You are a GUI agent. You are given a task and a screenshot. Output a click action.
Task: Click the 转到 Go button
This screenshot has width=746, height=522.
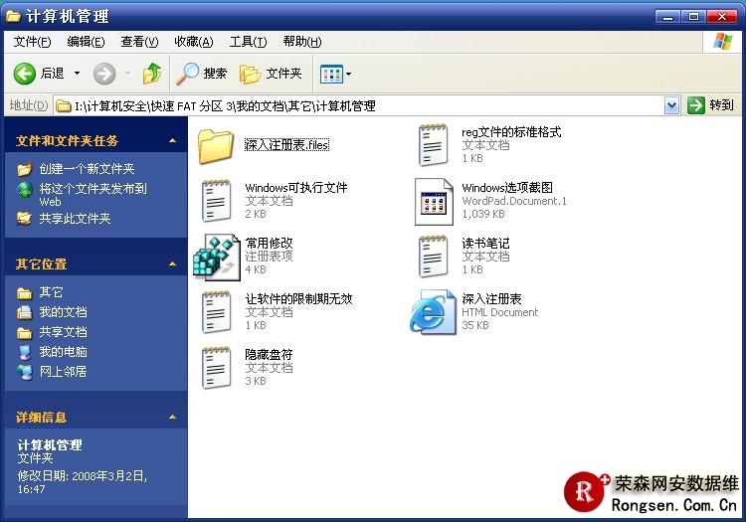click(711, 105)
